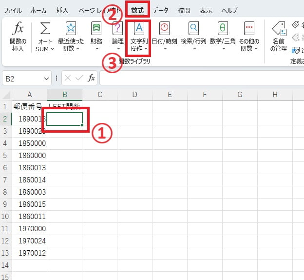The width and height of the screenshot is (304, 280).
Task: Click the fx button beside formula bar
Action: pos(91,78)
